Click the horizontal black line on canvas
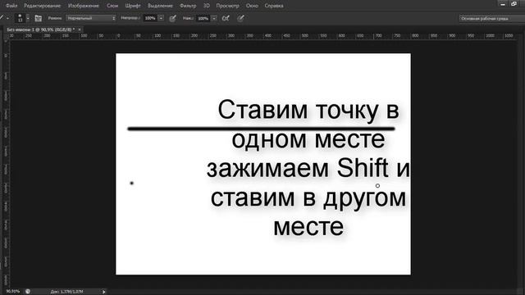This screenshot has width=525, height=295. 261,129
